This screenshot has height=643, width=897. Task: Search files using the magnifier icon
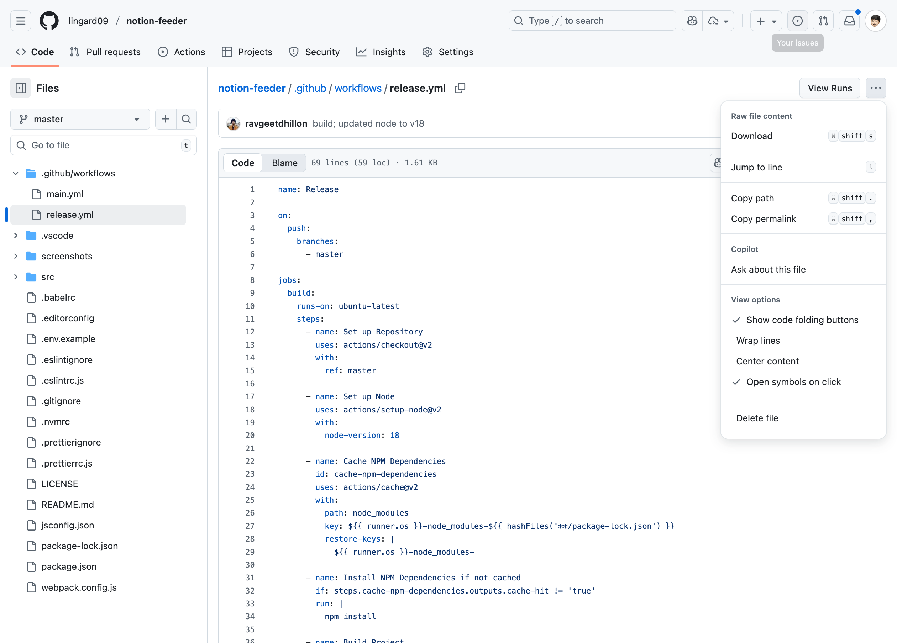click(186, 119)
